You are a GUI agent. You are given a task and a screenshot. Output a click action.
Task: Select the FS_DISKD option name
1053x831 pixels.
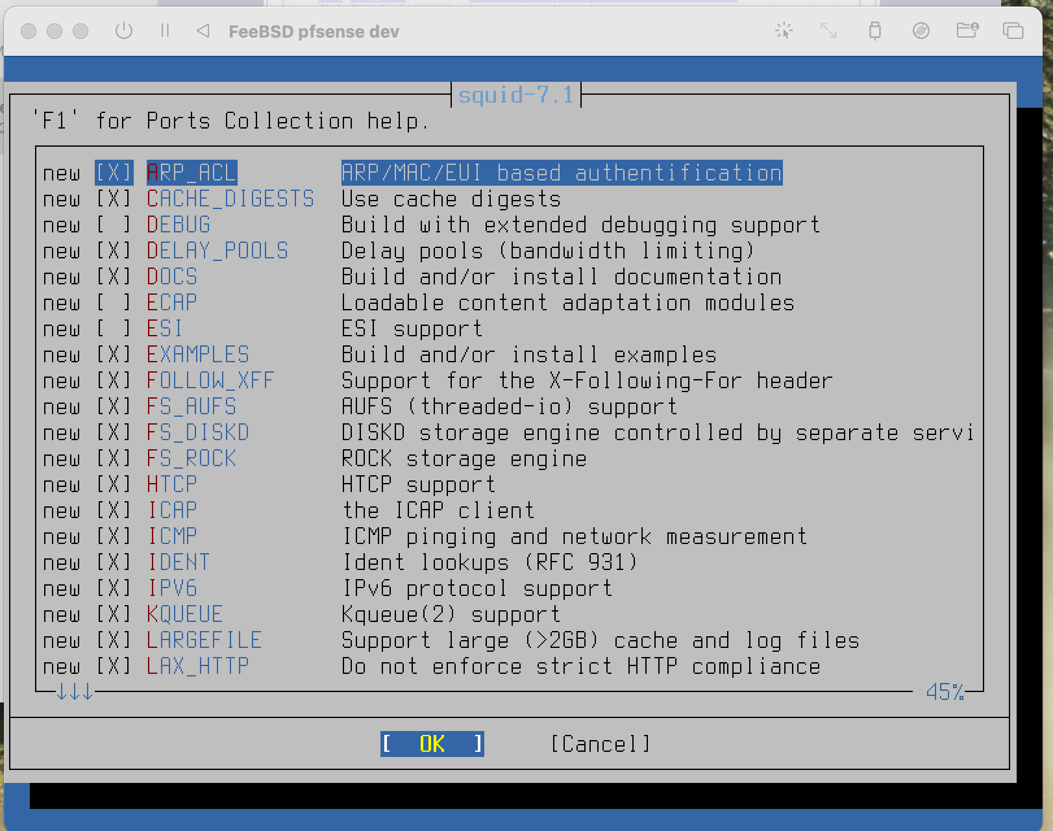point(198,433)
